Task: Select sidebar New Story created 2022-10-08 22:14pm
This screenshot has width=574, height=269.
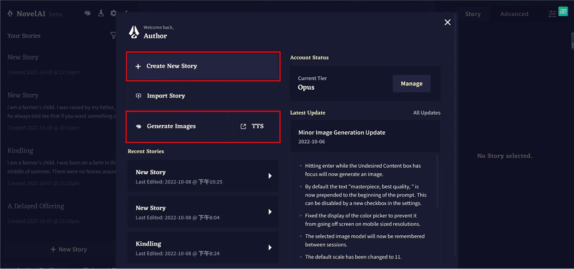Action: click(58, 64)
